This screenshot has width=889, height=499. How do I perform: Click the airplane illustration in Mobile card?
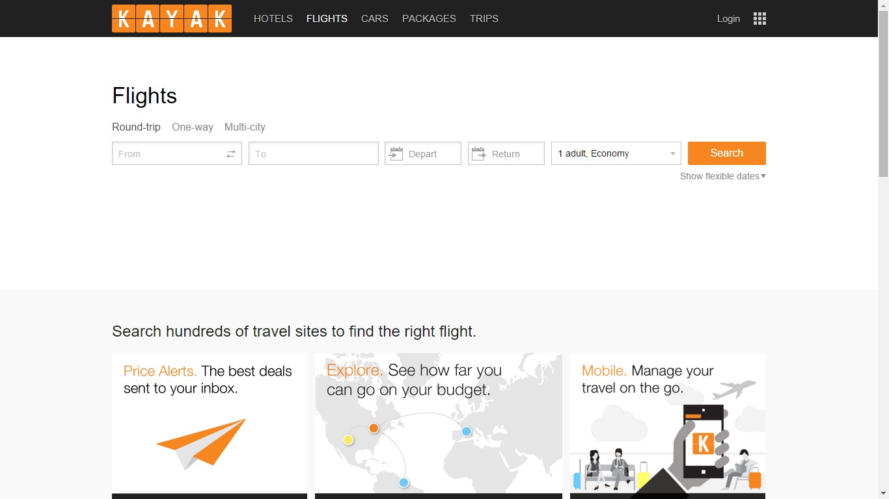click(x=734, y=390)
